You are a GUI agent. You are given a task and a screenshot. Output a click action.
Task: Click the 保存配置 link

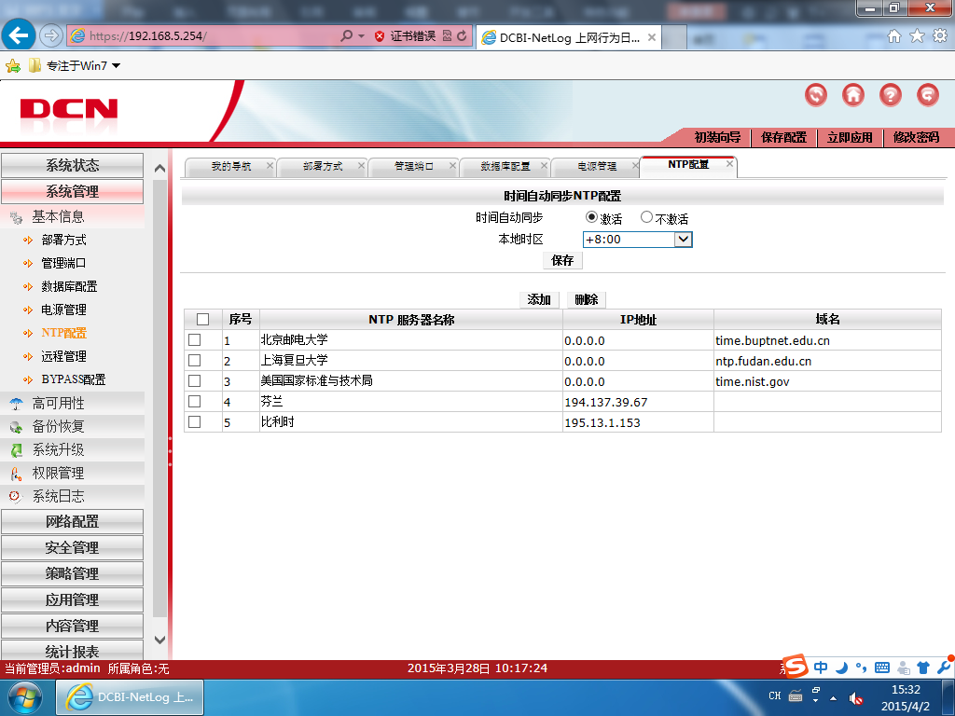tap(783, 138)
